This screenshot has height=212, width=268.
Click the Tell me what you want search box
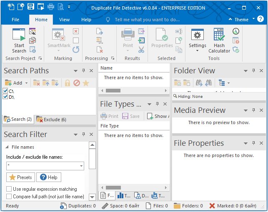147,20
